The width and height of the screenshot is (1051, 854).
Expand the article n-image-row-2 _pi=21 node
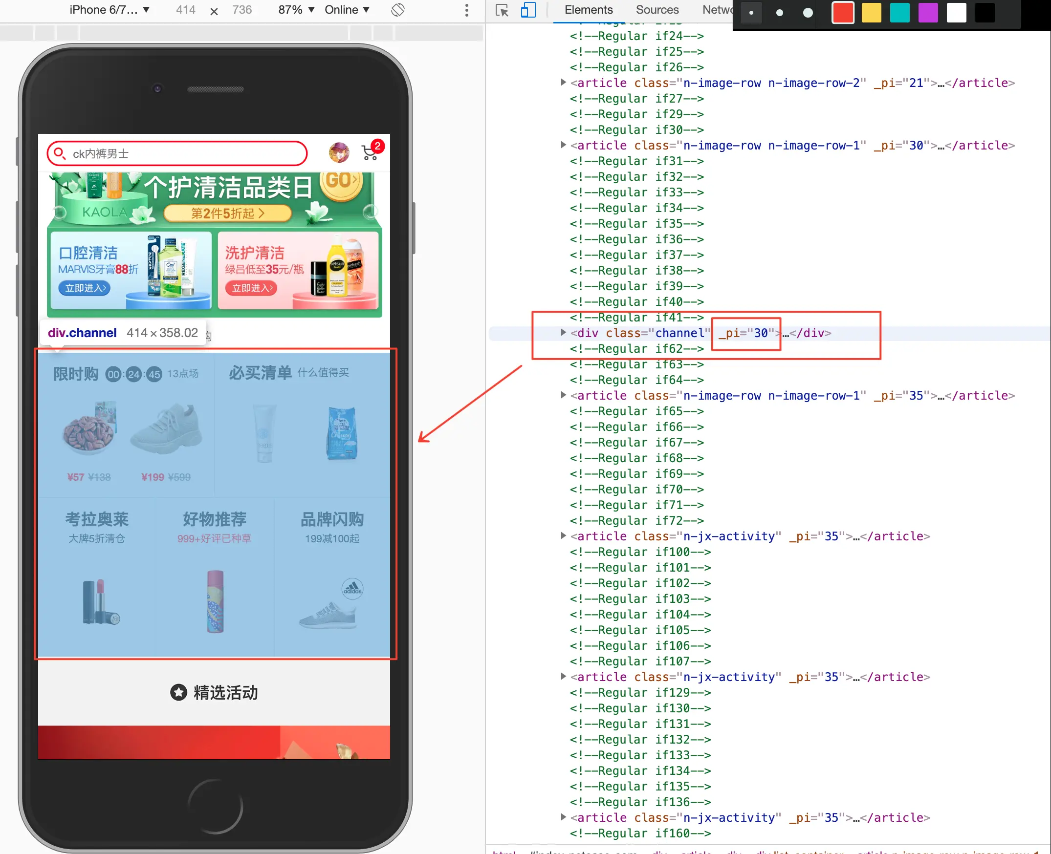563,82
